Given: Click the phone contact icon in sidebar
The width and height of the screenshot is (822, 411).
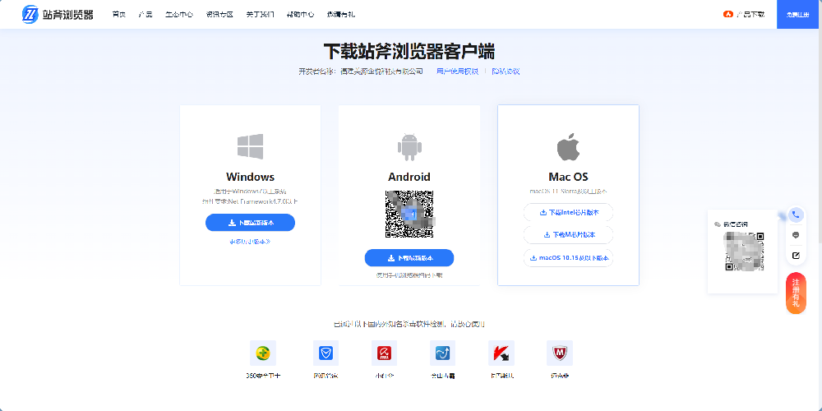Looking at the screenshot, I should click(796, 215).
